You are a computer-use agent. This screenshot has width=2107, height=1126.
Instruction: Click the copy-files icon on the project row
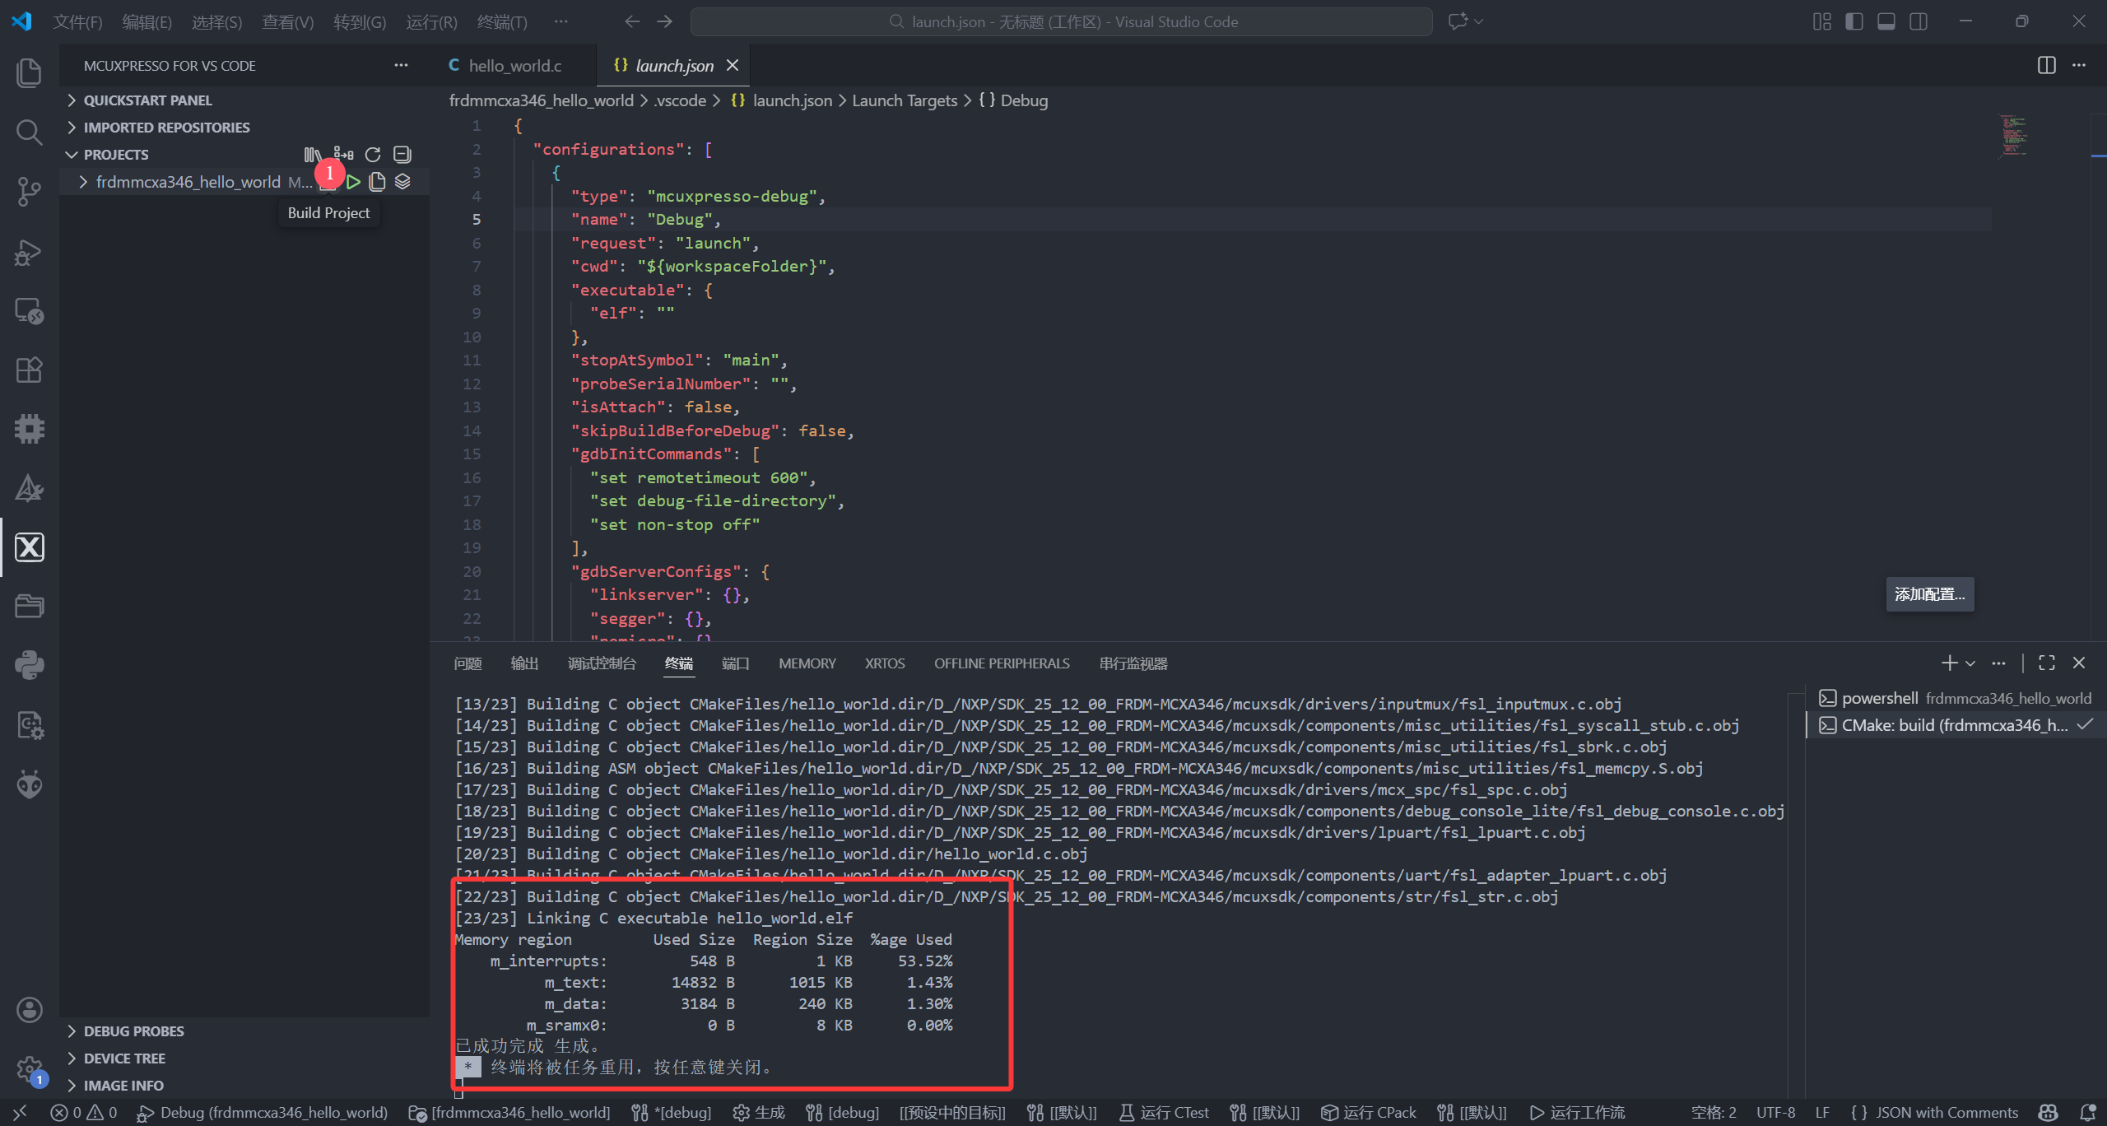tap(378, 182)
